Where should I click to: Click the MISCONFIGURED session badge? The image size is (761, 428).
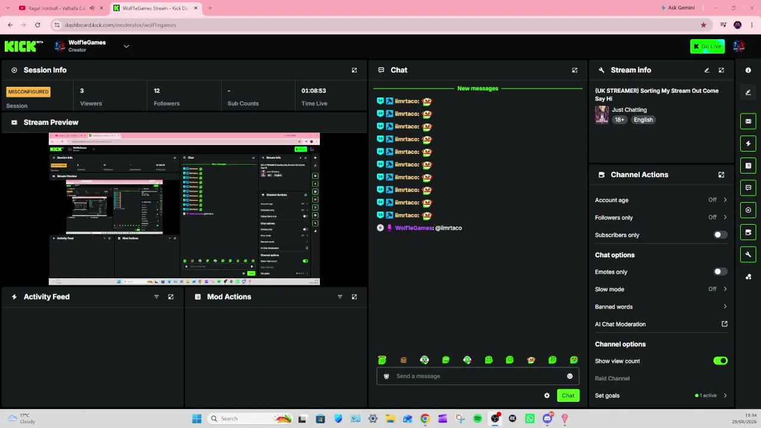tap(29, 92)
